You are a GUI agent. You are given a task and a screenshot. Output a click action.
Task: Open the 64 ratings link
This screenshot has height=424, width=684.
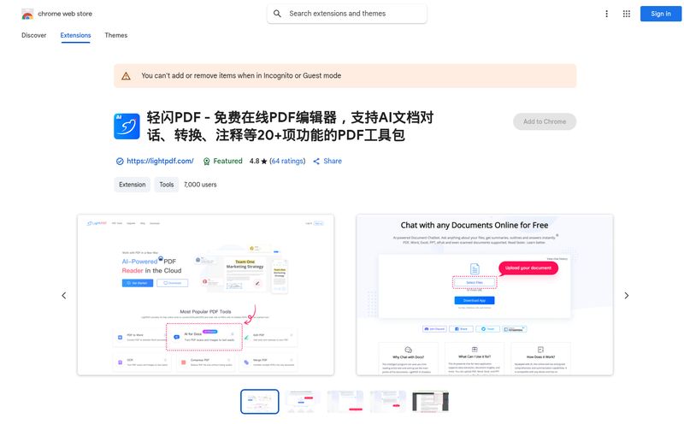tap(287, 161)
